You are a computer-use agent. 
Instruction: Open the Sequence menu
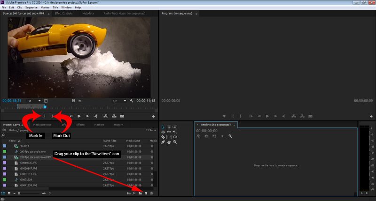tap(31, 7)
